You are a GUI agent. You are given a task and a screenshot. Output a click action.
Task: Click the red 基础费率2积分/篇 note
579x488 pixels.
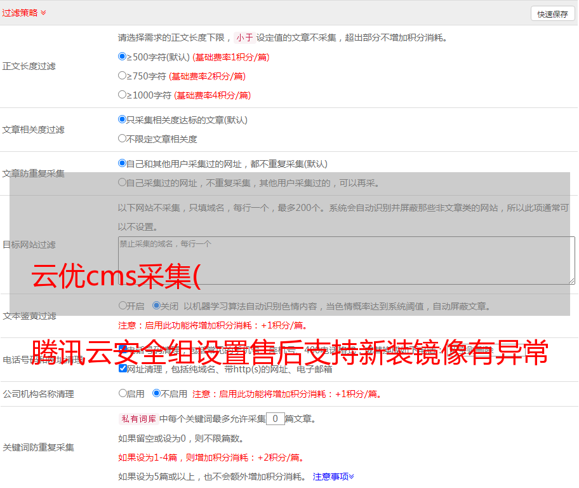[x=208, y=76]
